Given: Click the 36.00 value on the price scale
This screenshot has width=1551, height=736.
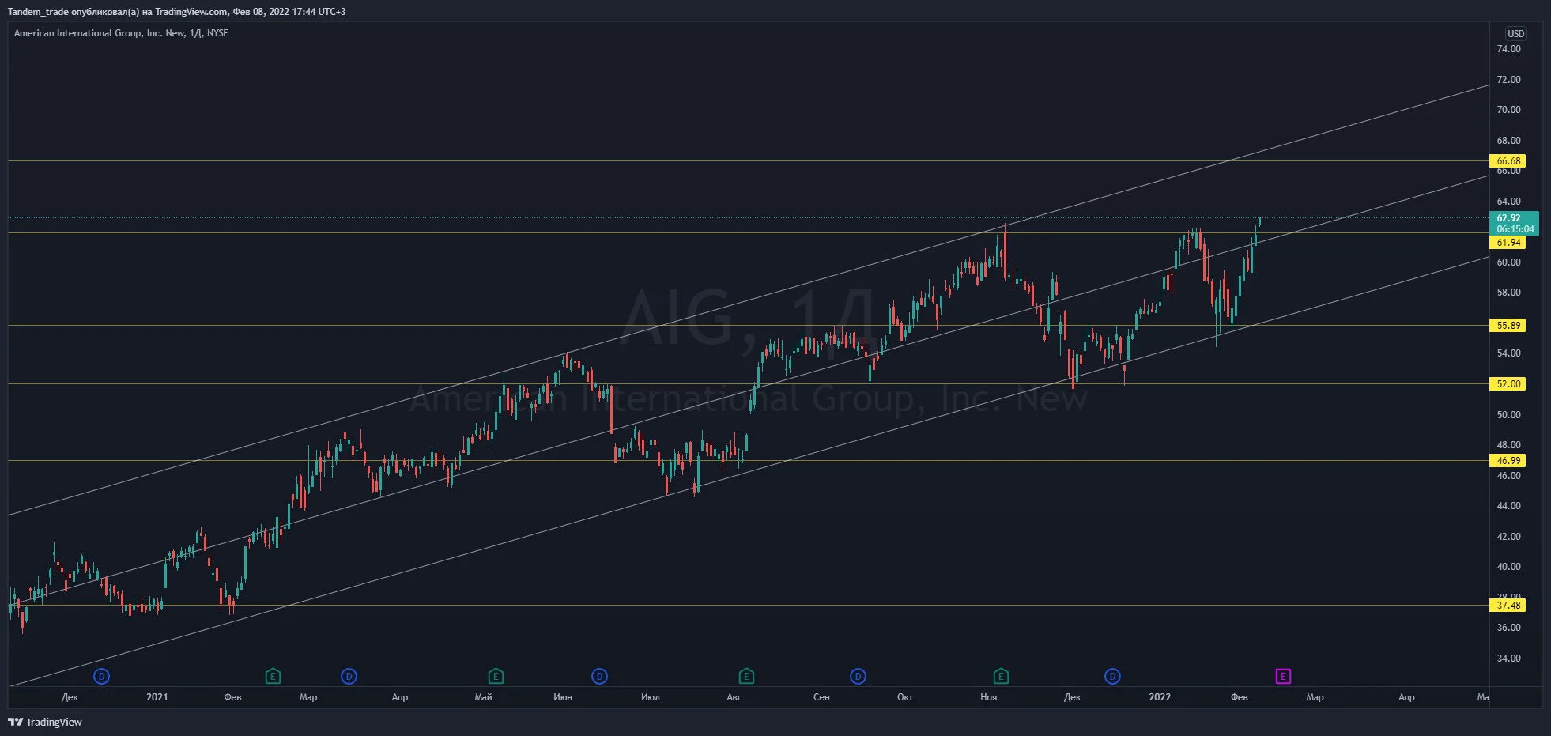Looking at the screenshot, I should (1508, 628).
